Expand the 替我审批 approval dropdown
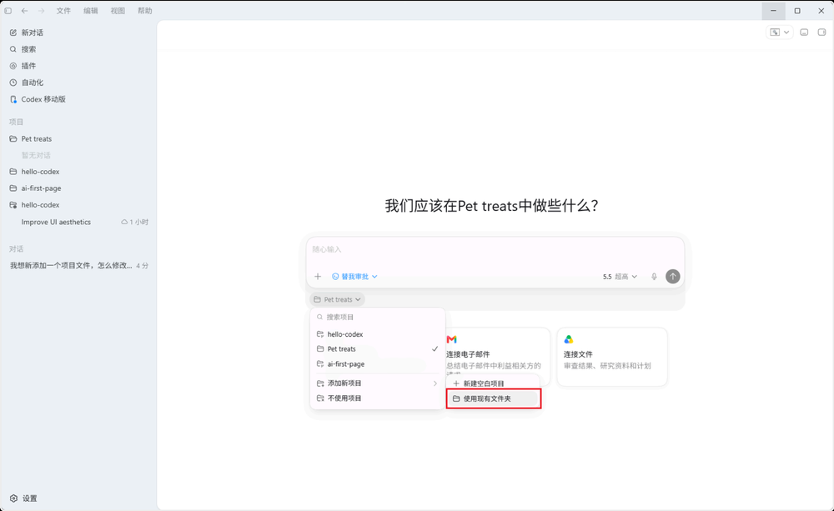The height and width of the screenshot is (511, 834). tap(354, 277)
